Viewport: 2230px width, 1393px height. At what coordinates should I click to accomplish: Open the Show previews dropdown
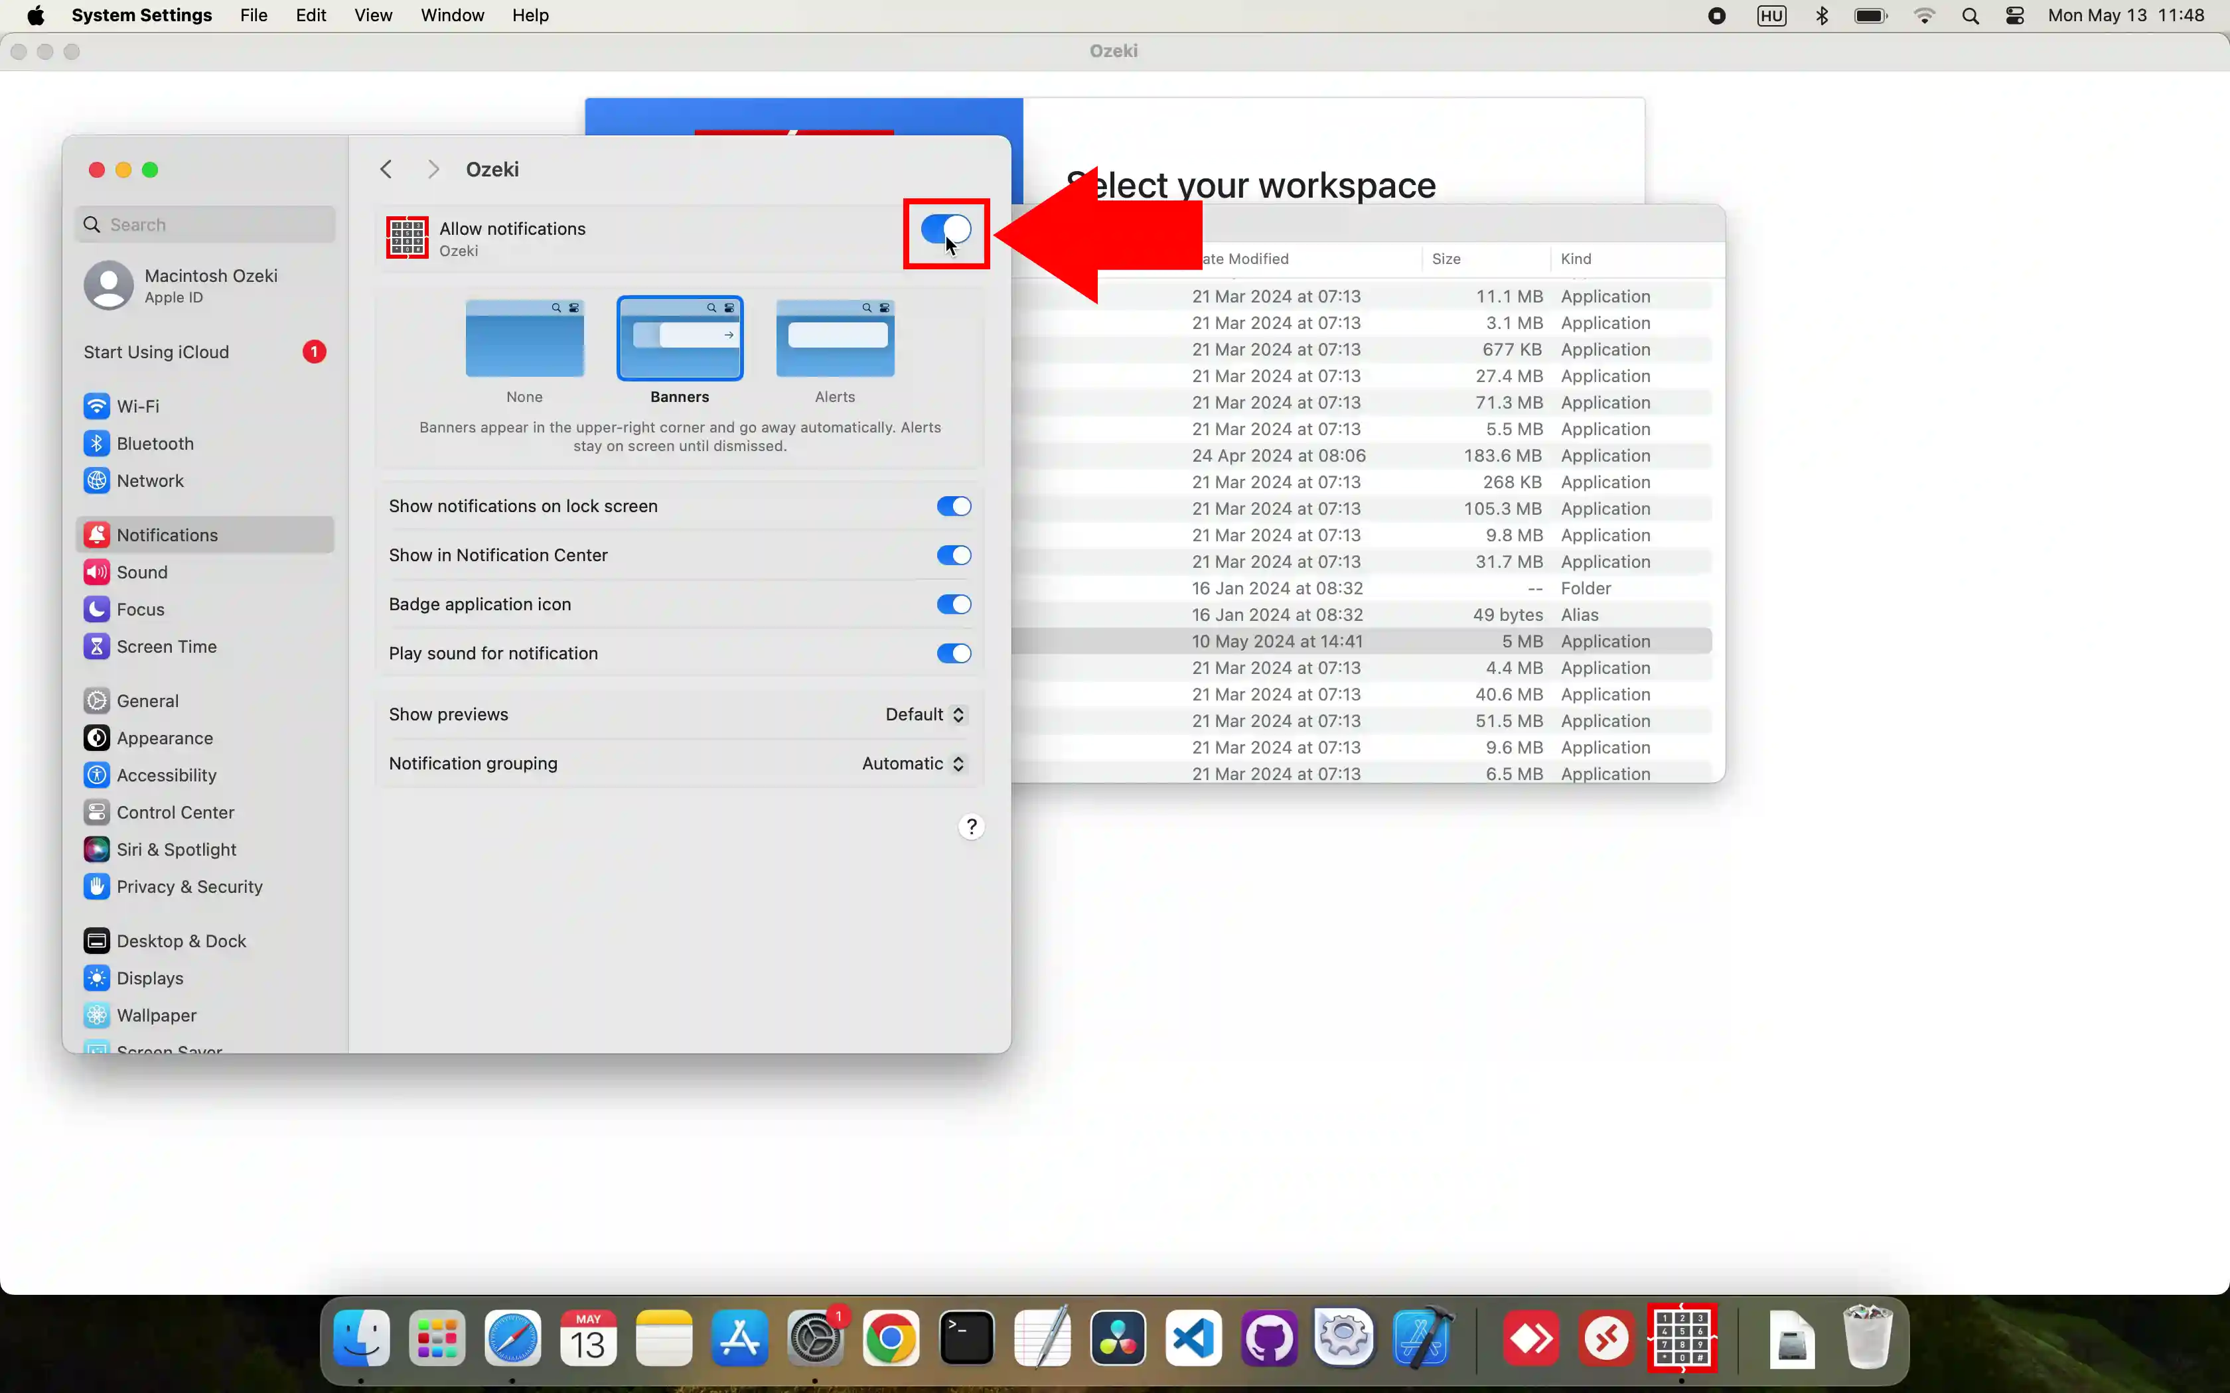click(x=925, y=715)
